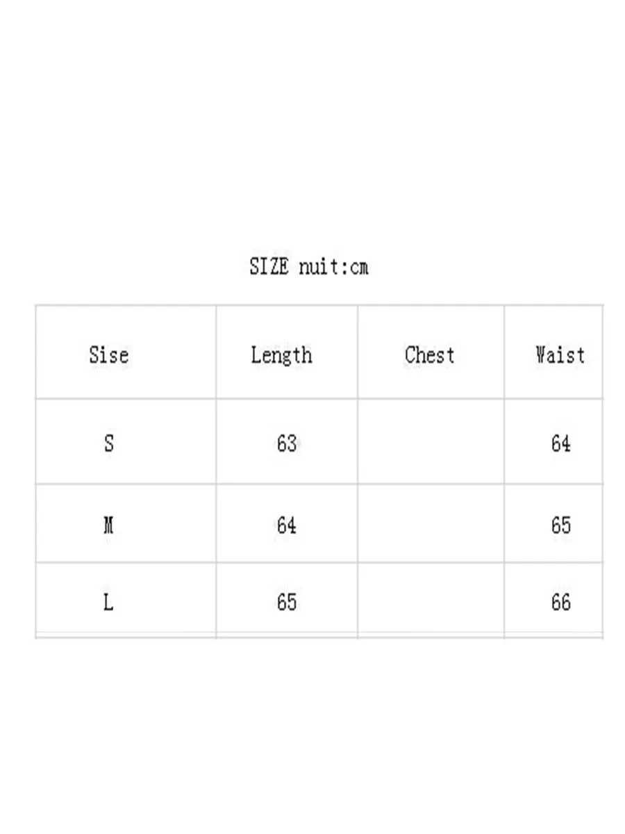
Task: Select the M size row label
Action: pos(108,525)
